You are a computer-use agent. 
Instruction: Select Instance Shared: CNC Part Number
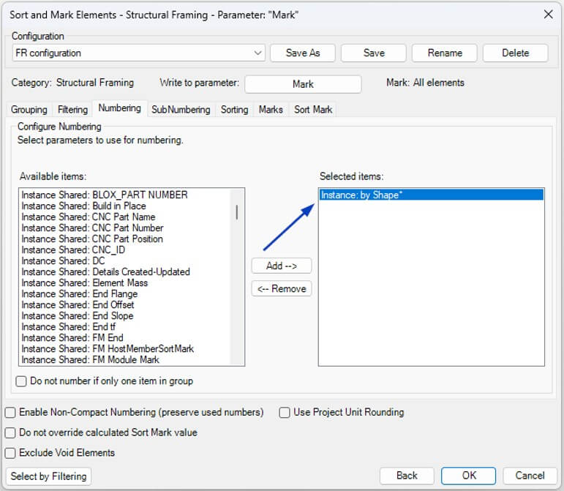tap(125, 228)
